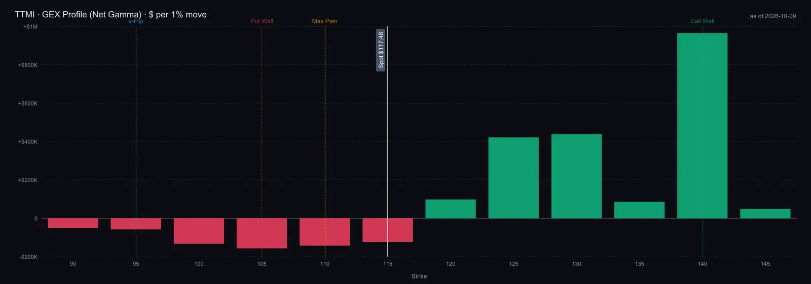This screenshot has width=811, height=284.
Task: Click the Put Wall marker label
Action: pos(262,21)
